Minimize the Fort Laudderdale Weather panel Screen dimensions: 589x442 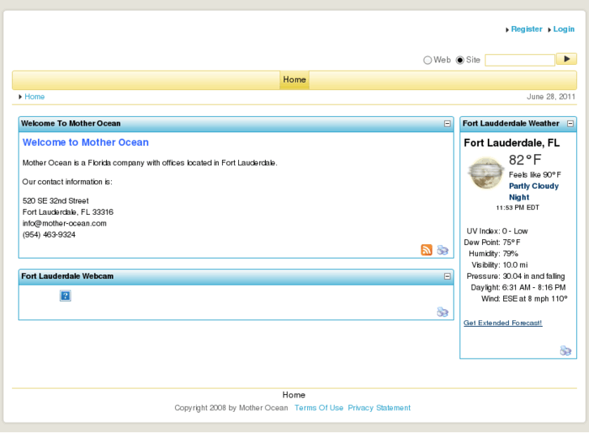click(x=570, y=123)
